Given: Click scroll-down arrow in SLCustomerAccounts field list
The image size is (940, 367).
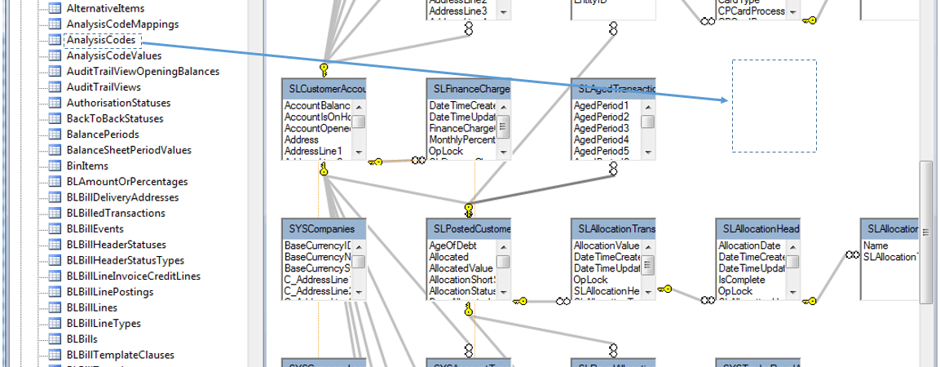Looking at the screenshot, I should pyautogui.click(x=359, y=153).
